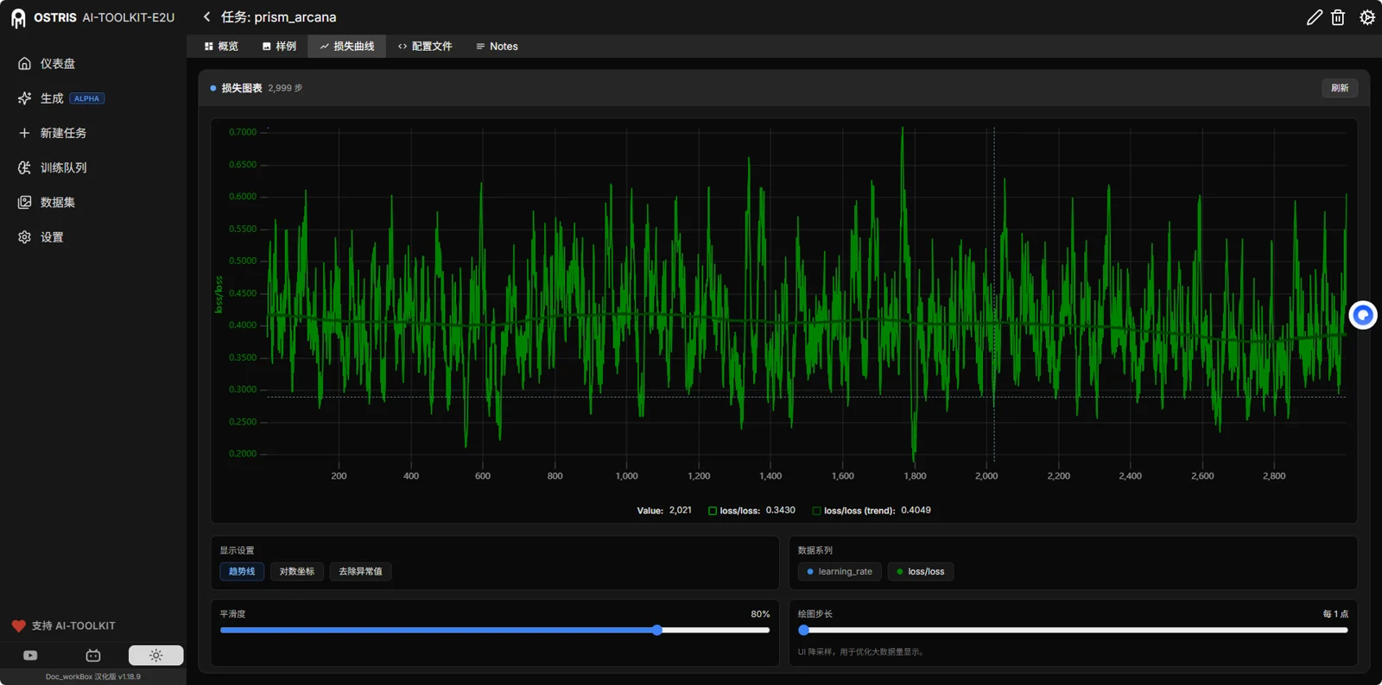Screen dimensions: 1382x685
Task: Enable the 对数坐标 option
Action: 297,571
